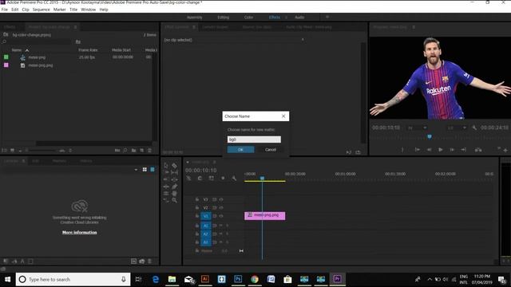
Task: Switch to Editing workspace tab
Action: [x=224, y=18]
